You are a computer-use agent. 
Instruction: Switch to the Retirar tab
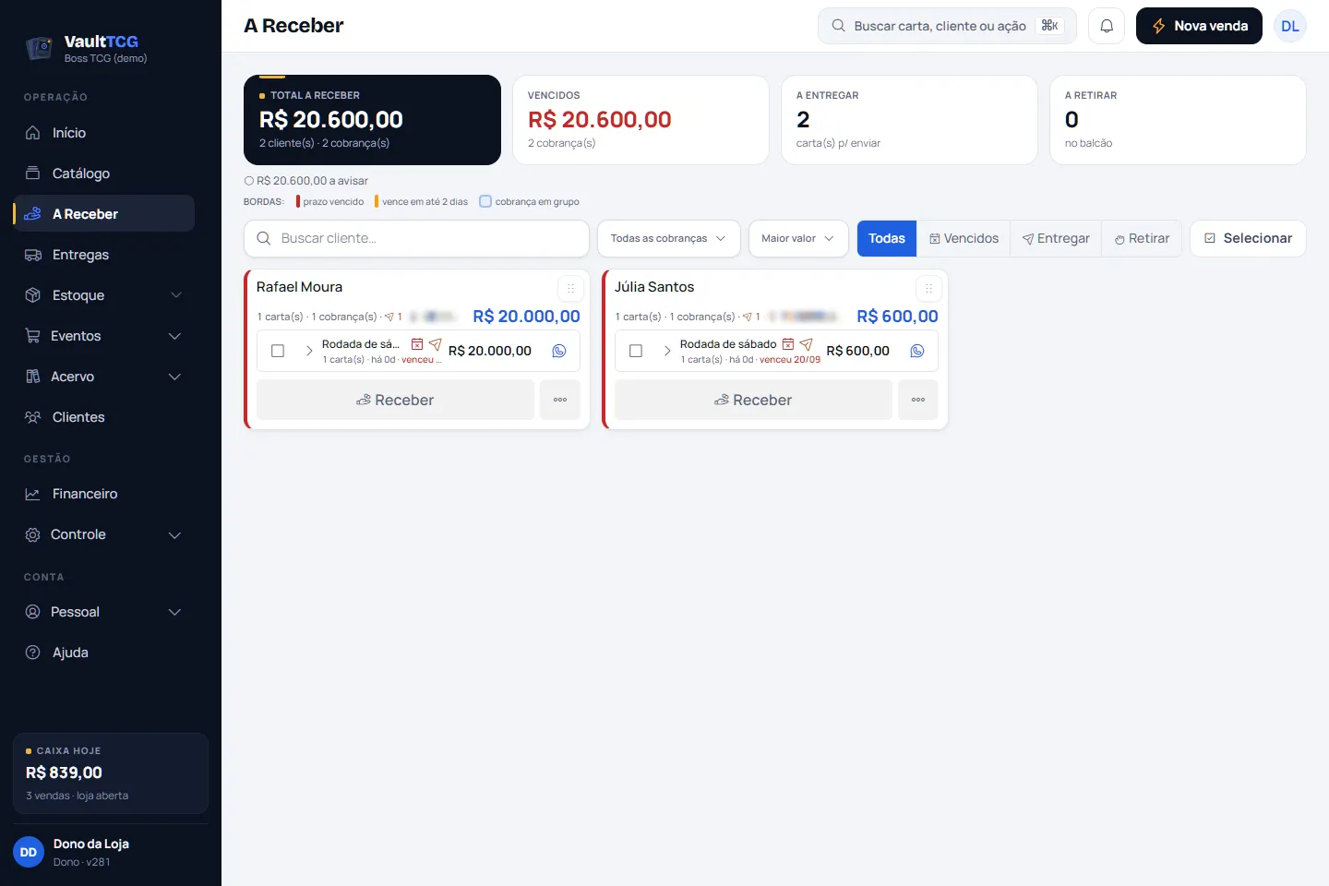click(x=1142, y=238)
